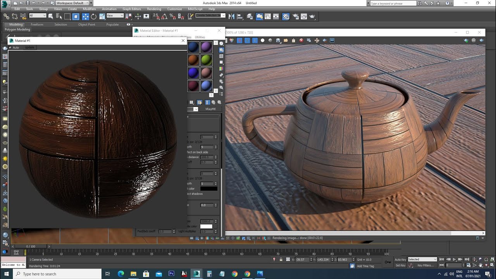
Task: Click the VRayMtl material type button
Action: 210,109
